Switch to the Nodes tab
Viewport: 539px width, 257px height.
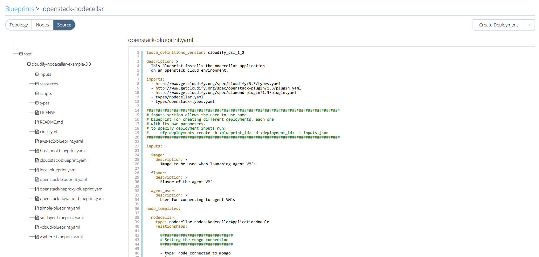tap(42, 25)
